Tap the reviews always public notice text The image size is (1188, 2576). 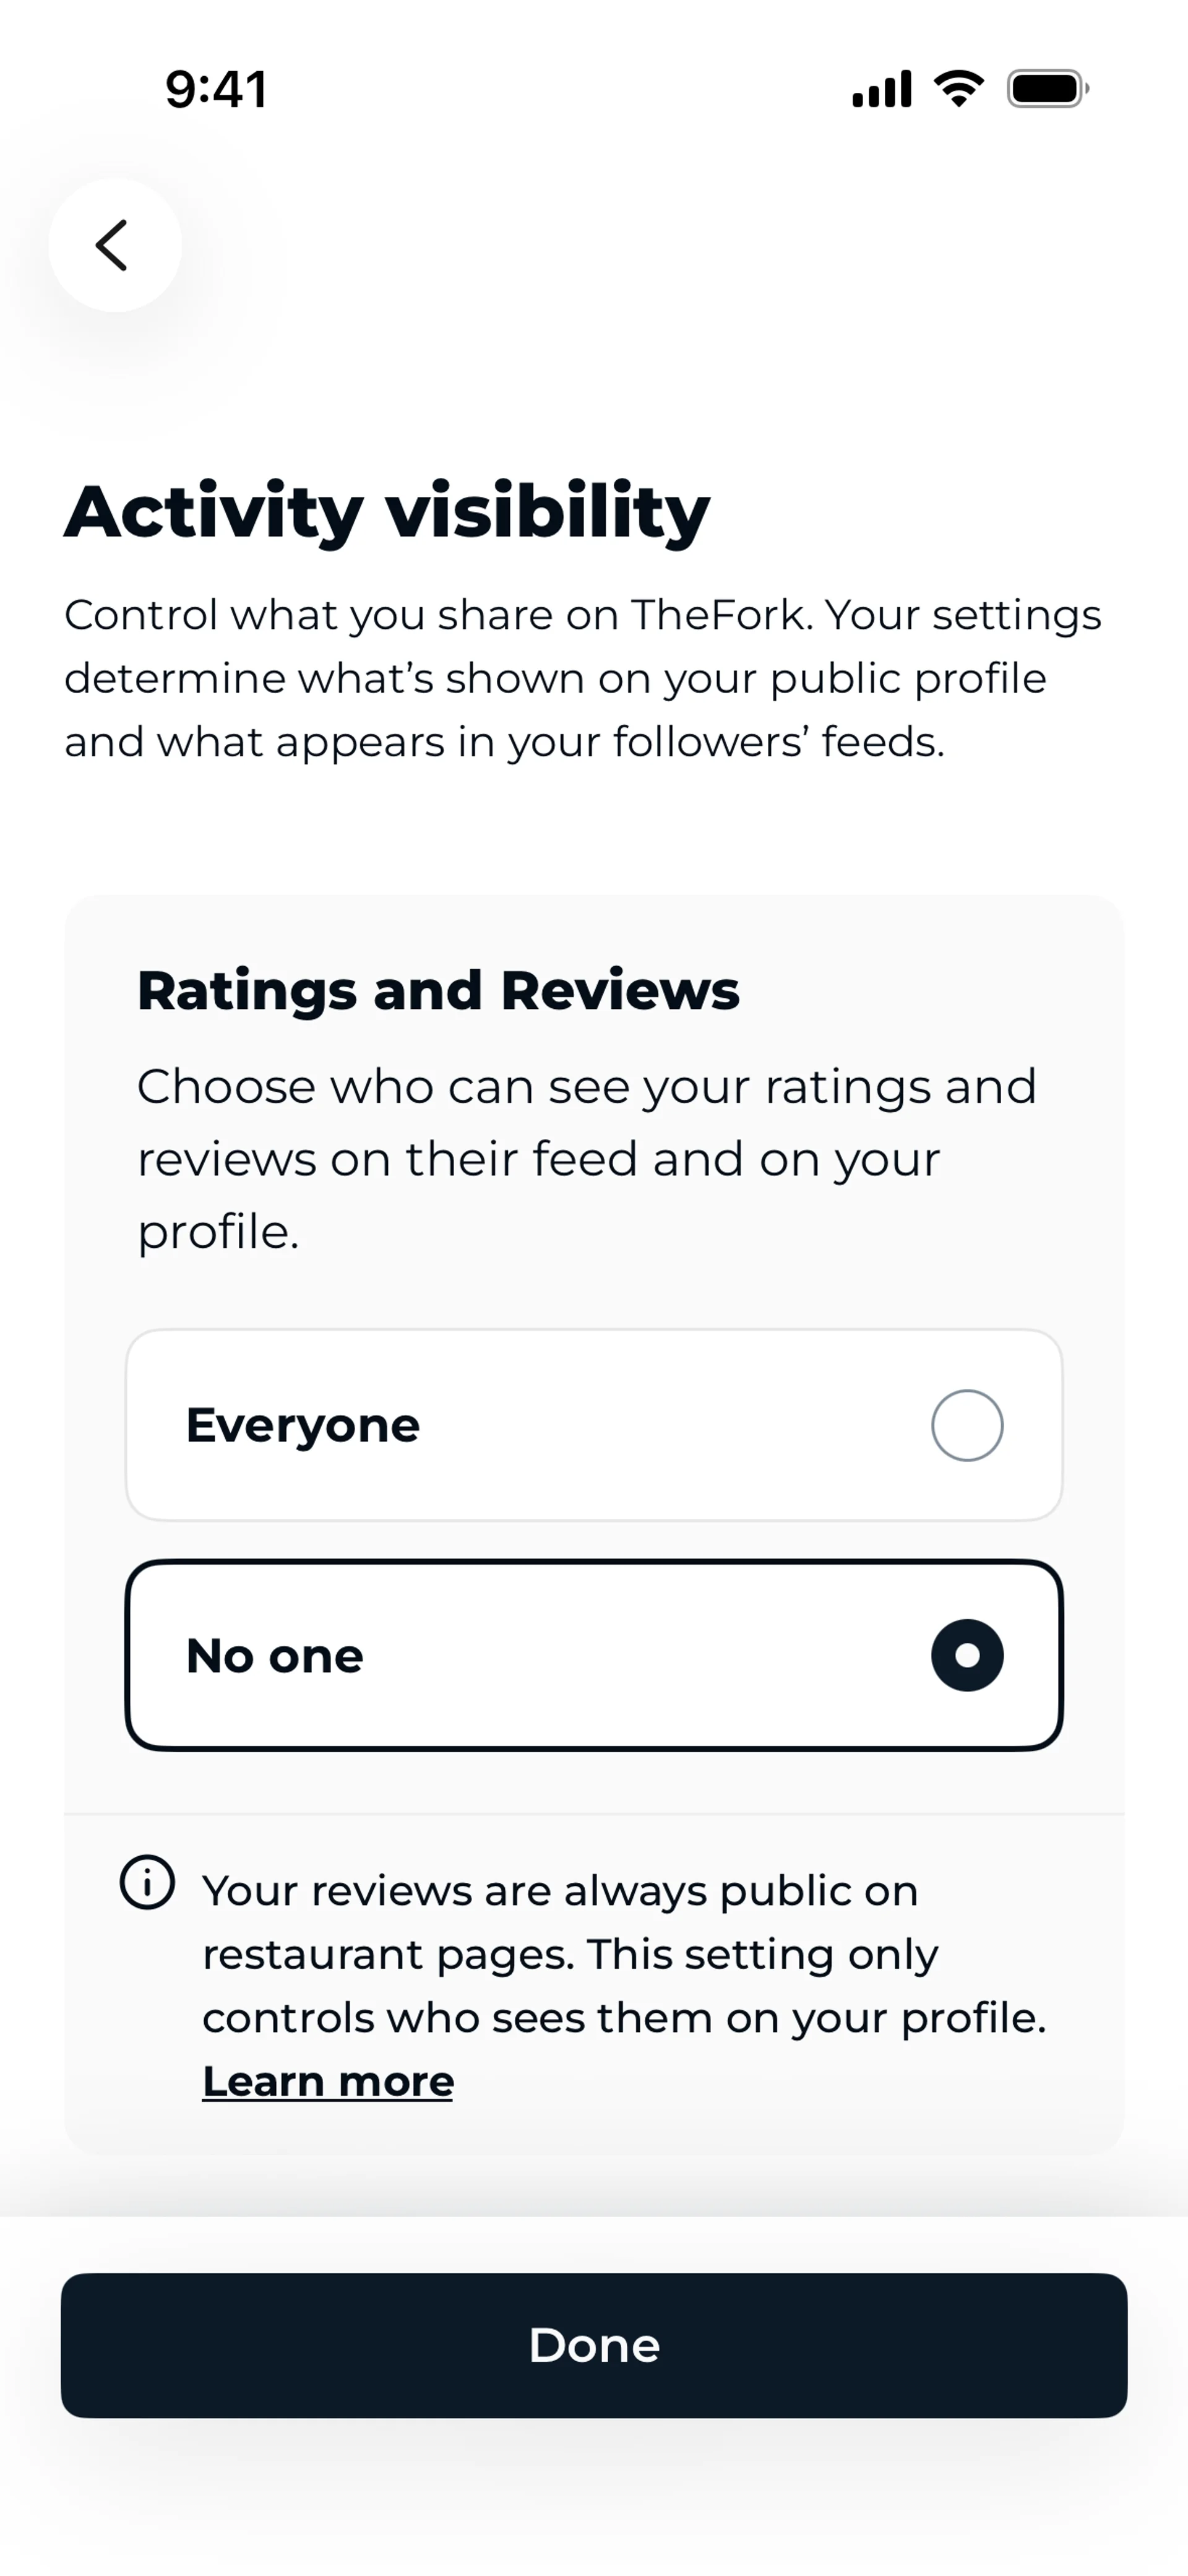(624, 1954)
